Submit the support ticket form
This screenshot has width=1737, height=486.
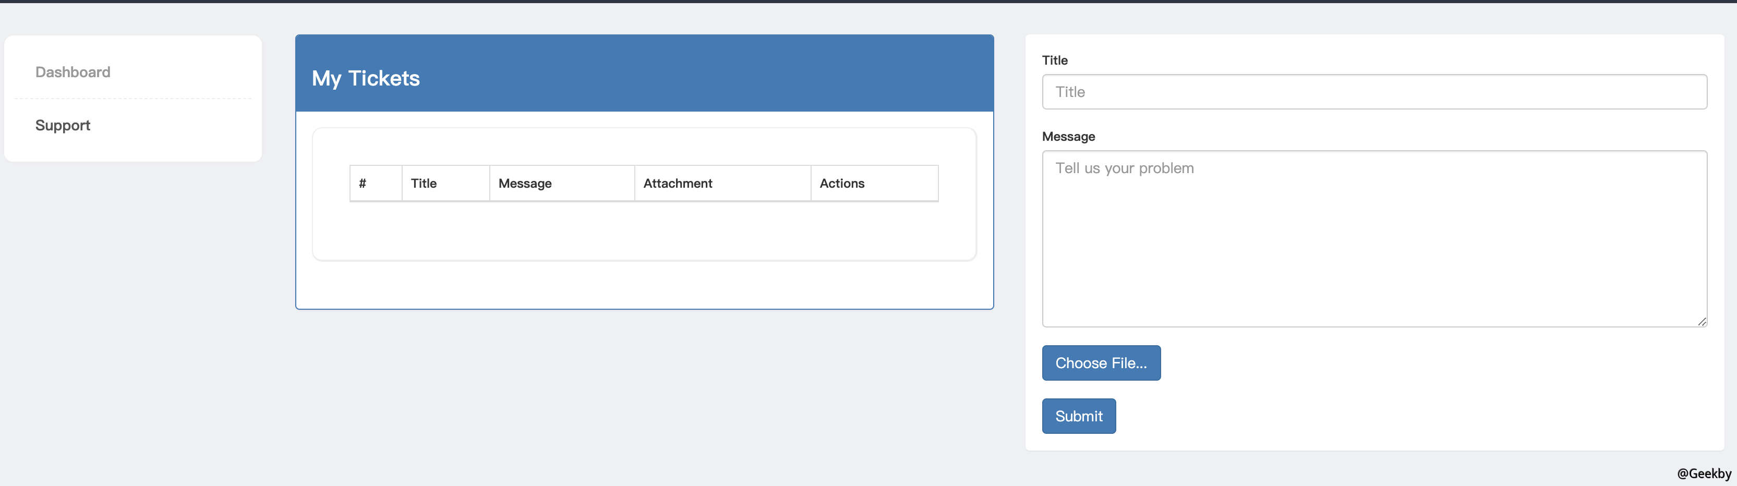[1079, 417]
